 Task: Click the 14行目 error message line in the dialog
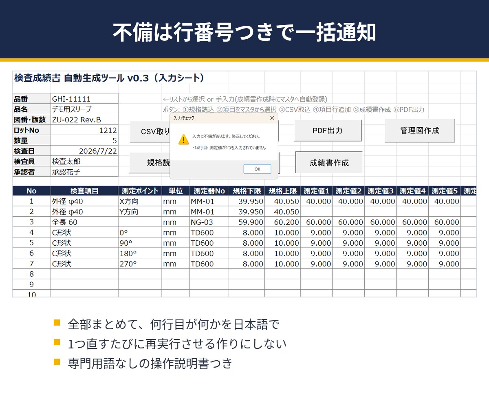point(229,148)
